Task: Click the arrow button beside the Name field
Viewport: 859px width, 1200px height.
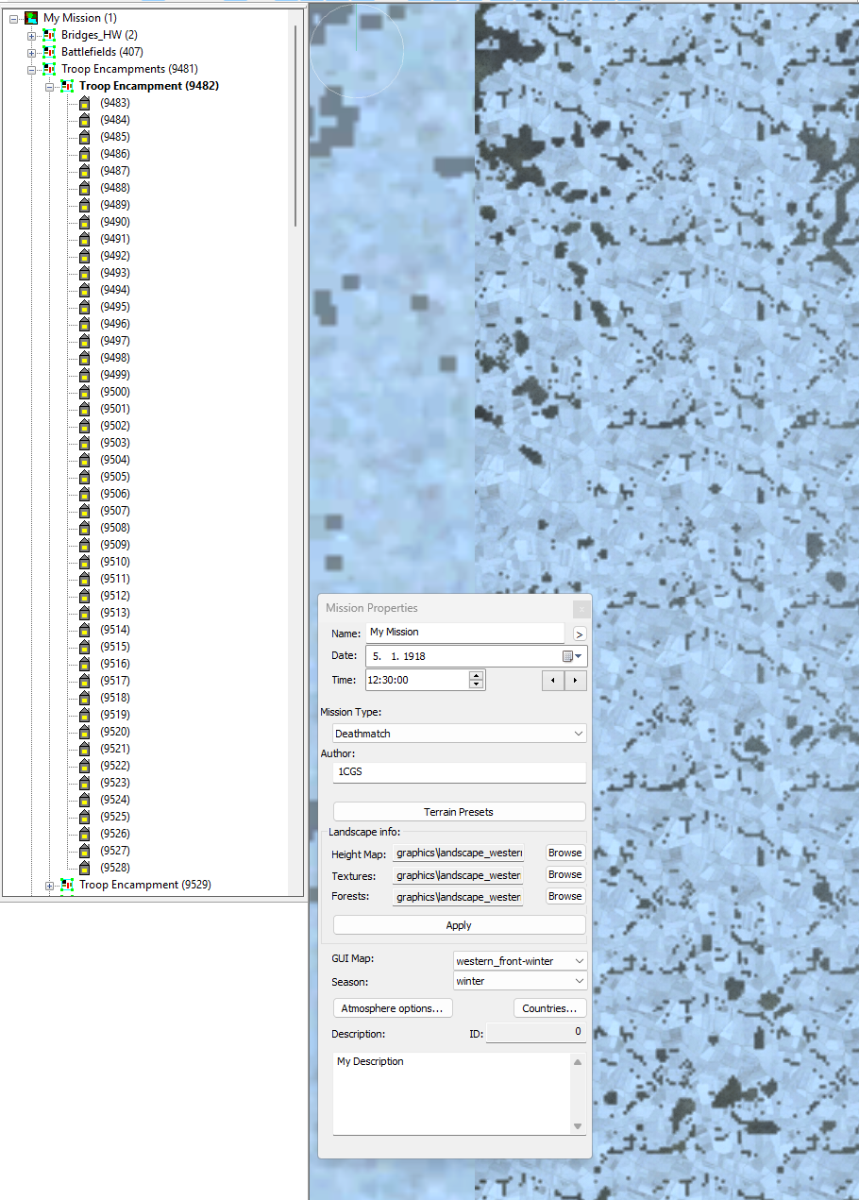Action: 580,634
